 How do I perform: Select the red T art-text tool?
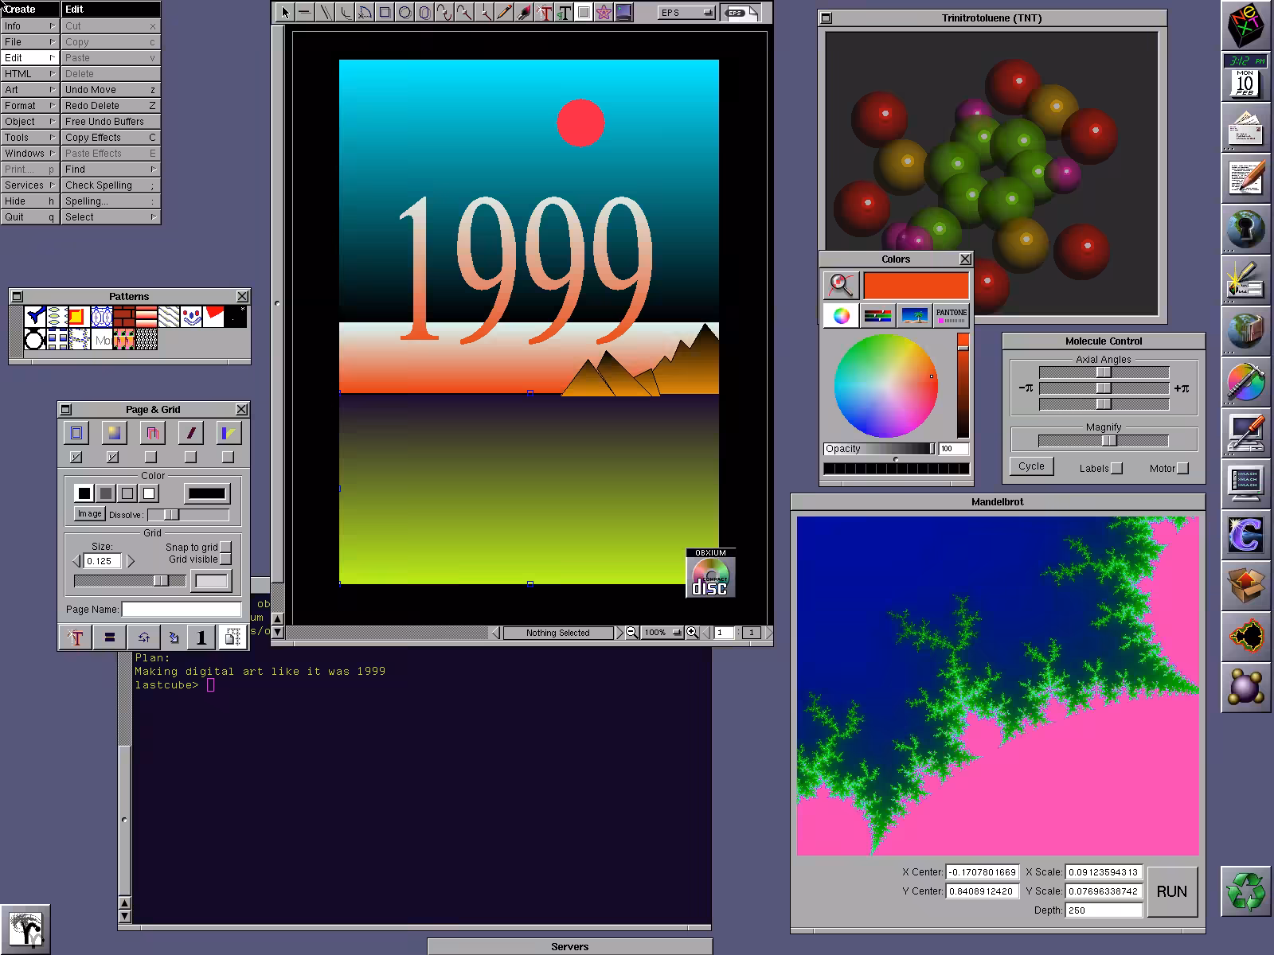point(544,12)
